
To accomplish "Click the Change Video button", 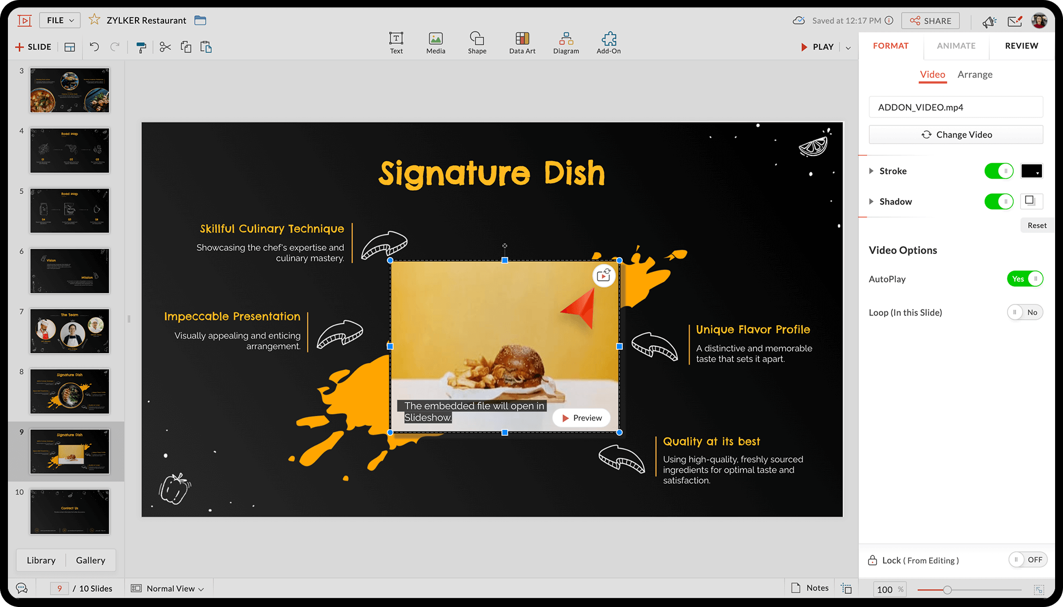I will click(x=955, y=135).
